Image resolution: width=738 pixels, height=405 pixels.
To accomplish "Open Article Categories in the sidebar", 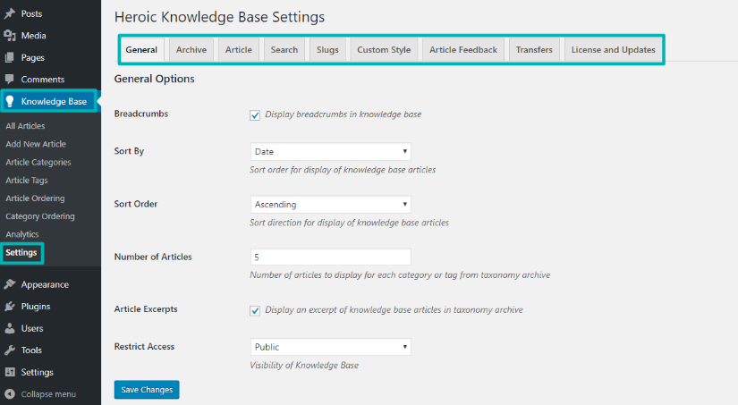I will pyautogui.click(x=38, y=163).
